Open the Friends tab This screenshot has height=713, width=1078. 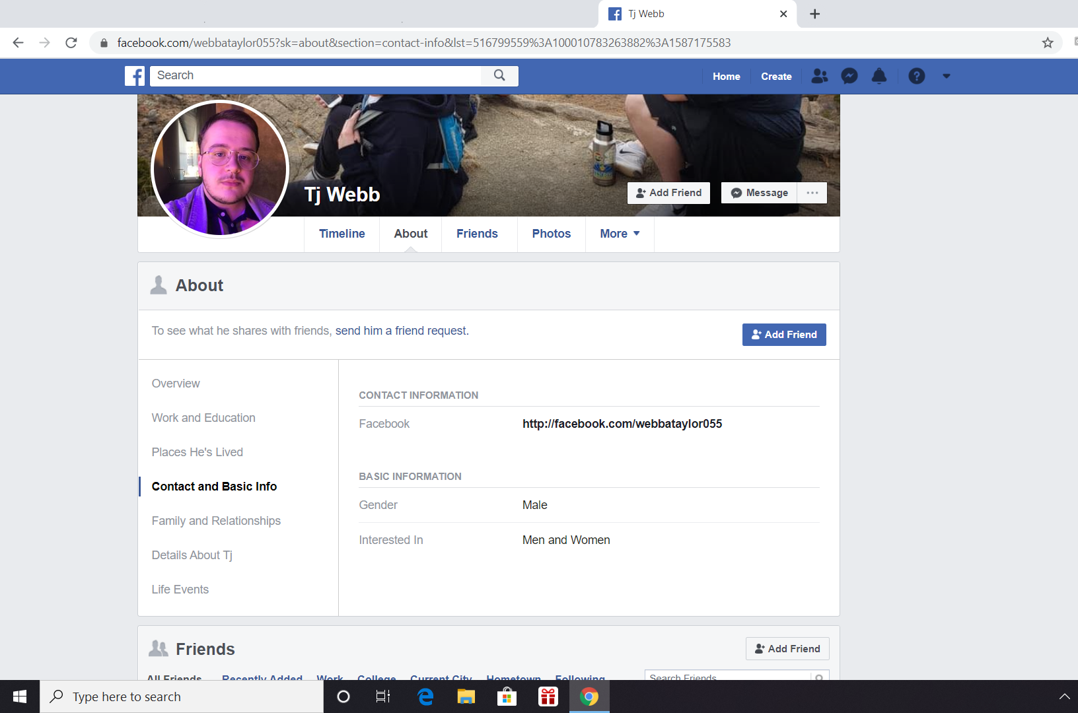coord(477,234)
